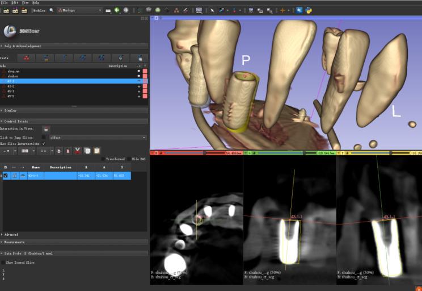
Task: Toggle Click to Jump Slices checkbox
Action: pyautogui.click(x=44, y=138)
